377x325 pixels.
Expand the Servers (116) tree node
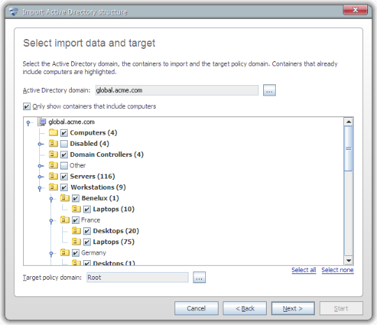[40, 176]
